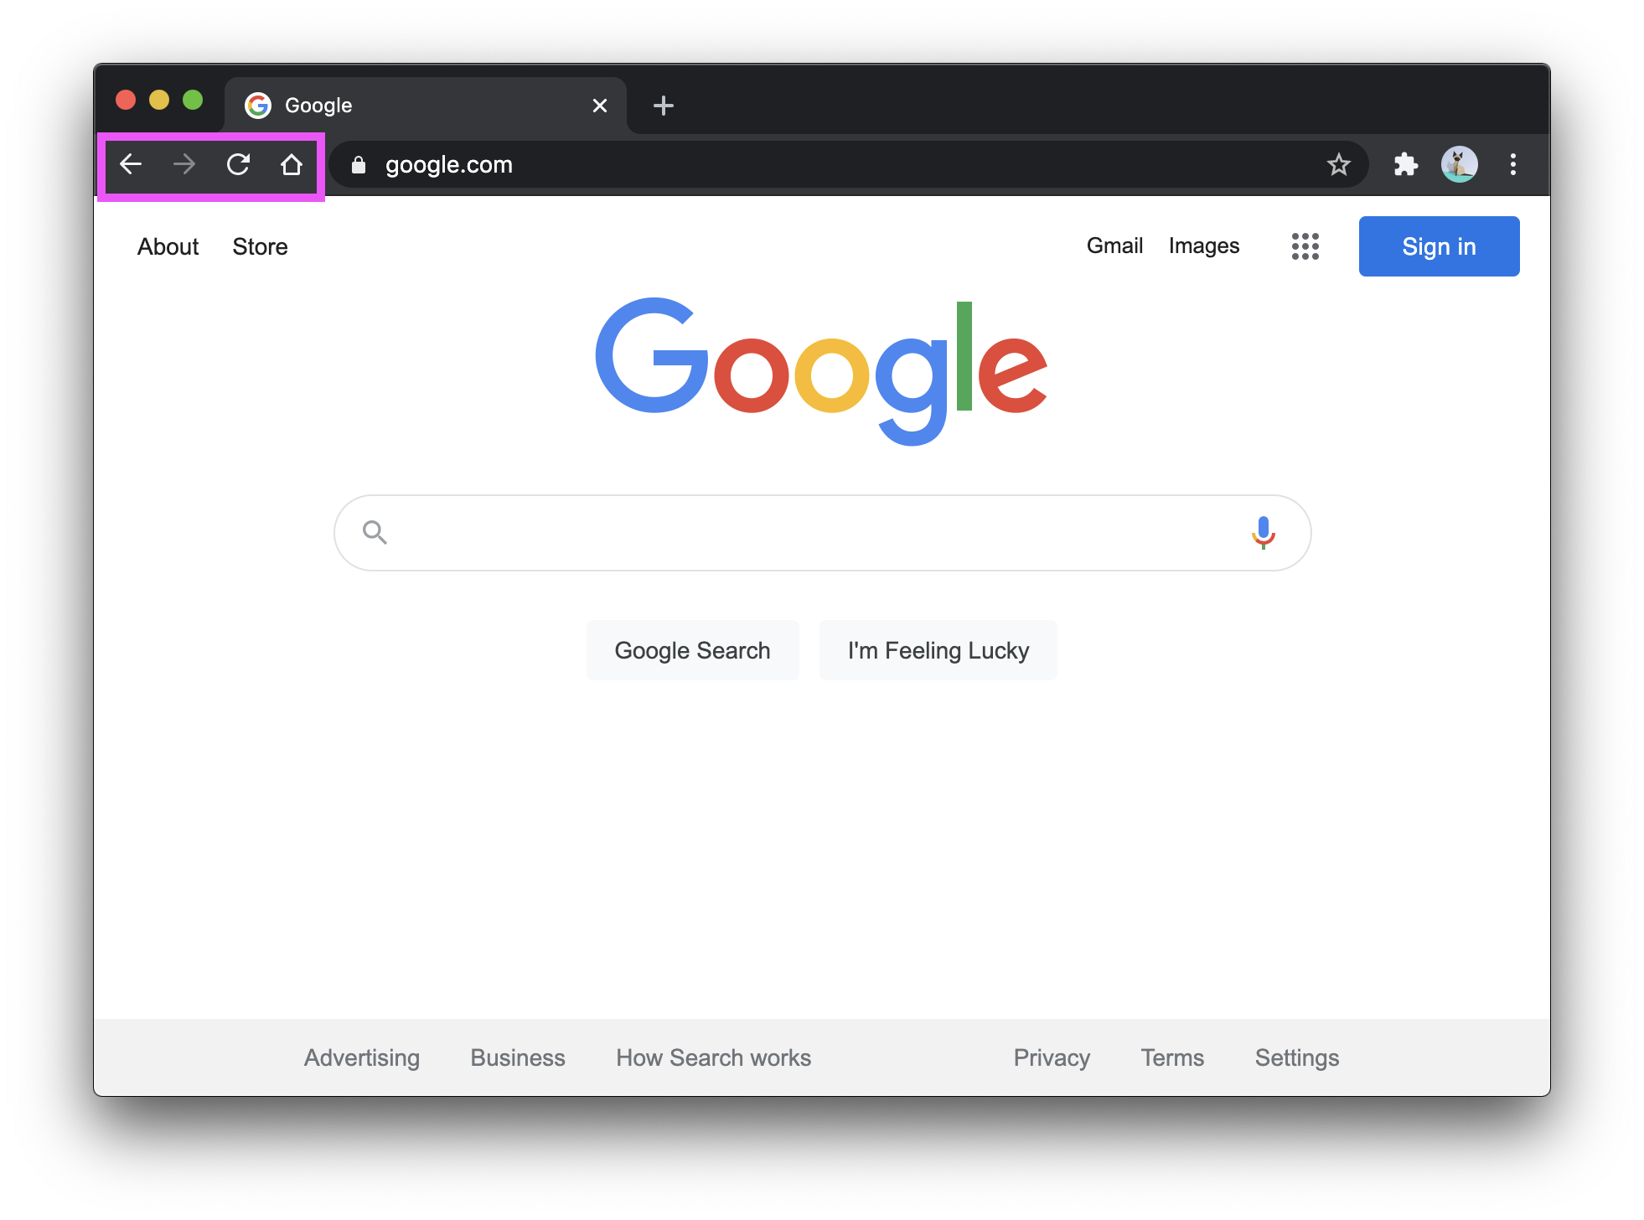Open the Store link
Viewport: 1644px width, 1220px height.
click(260, 246)
